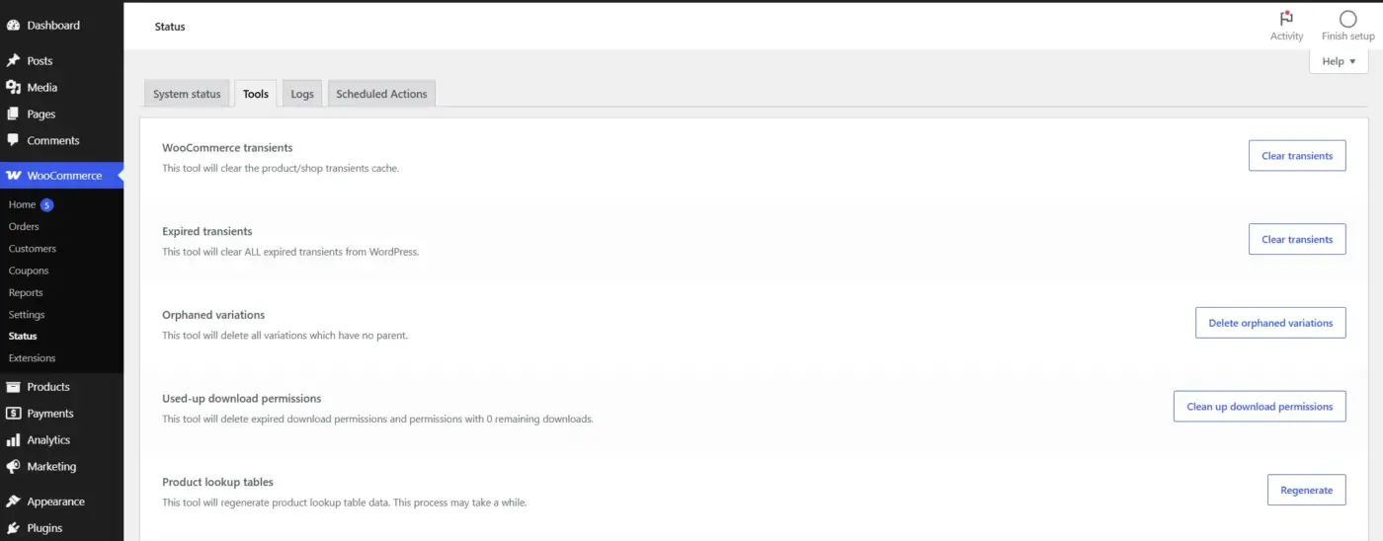The image size is (1383, 541).
Task: Open WooCommerce Home submenu link
Action: pyautogui.click(x=22, y=205)
